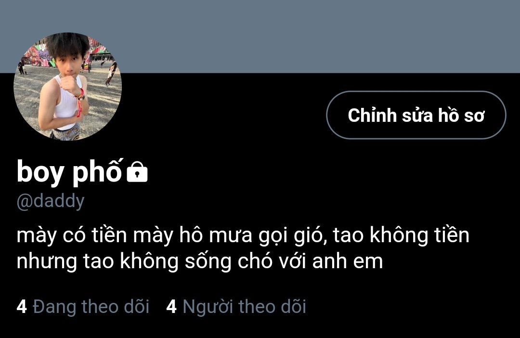Select the @daddy username handle
Viewport: 520px width, 338px height.
click(x=51, y=201)
